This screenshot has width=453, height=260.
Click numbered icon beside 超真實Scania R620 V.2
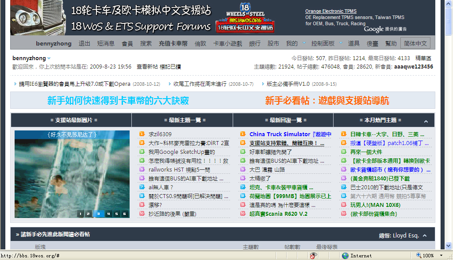point(243,214)
